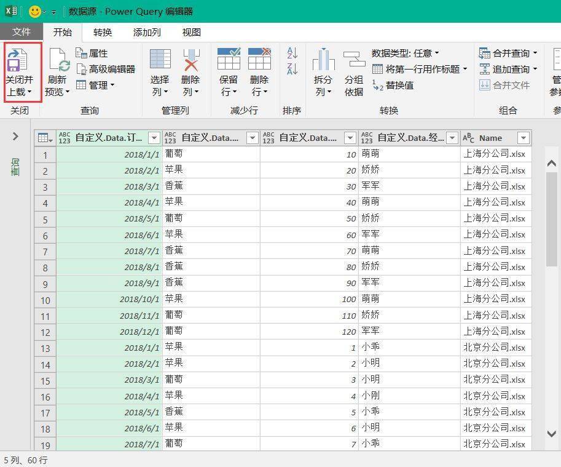Open filter dropdown for second 自定义.Data column
The width and height of the screenshot is (561, 467).
pyautogui.click(x=253, y=138)
